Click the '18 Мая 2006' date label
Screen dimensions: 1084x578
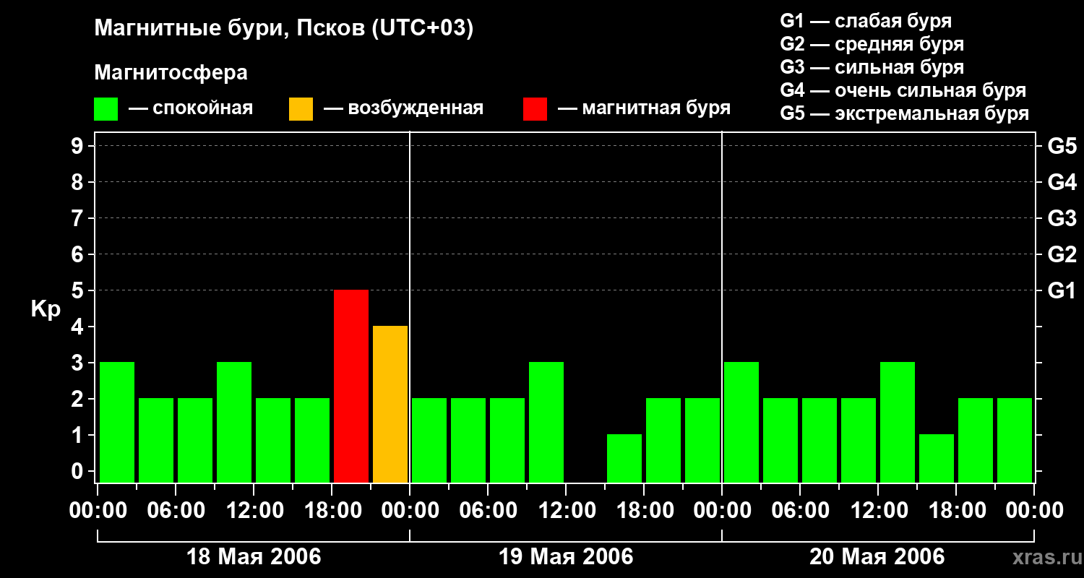tap(254, 557)
